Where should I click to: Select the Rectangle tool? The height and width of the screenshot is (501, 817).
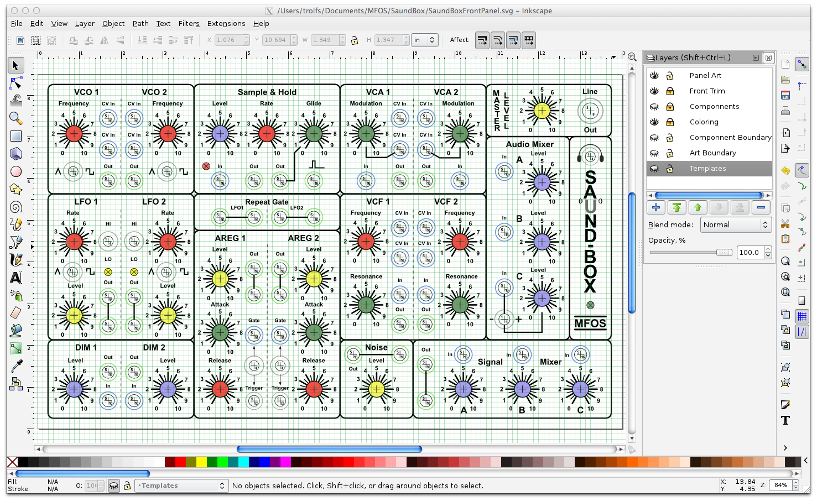tap(15, 136)
